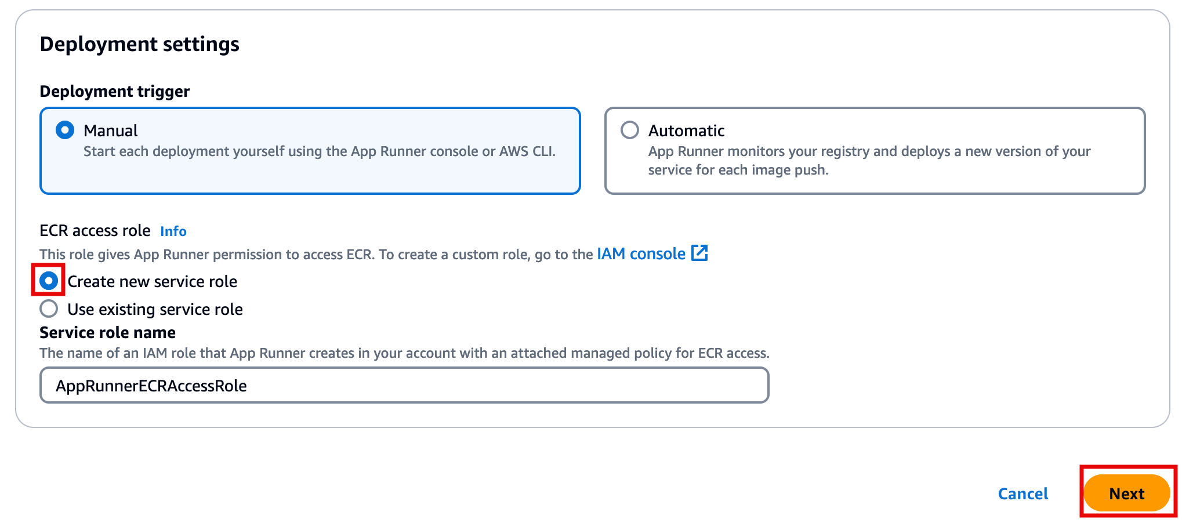1182x530 pixels.
Task: Click 'This role gives App Runner permission' text
Action: click(316, 255)
